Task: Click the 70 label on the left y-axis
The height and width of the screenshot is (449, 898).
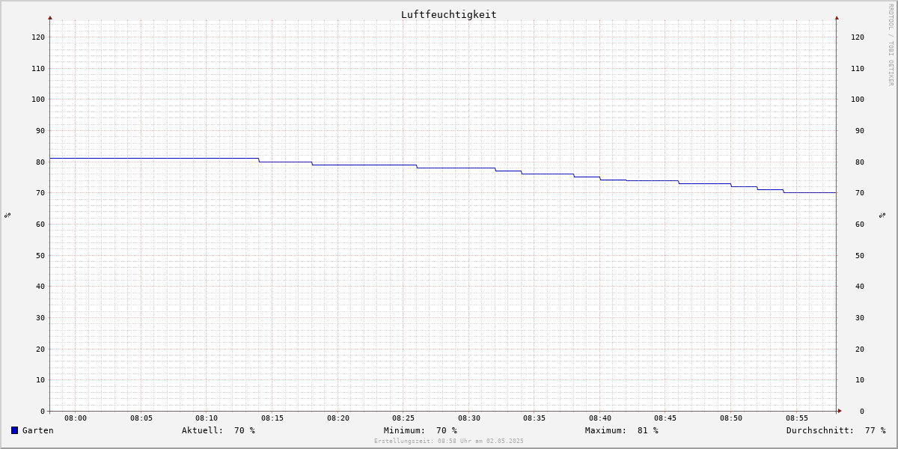Action: click(x=40, y=192)
